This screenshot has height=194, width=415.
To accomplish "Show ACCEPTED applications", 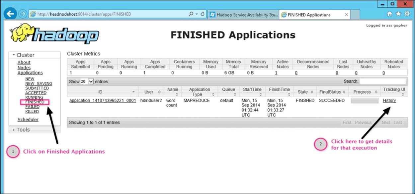I will pos(36,93).
